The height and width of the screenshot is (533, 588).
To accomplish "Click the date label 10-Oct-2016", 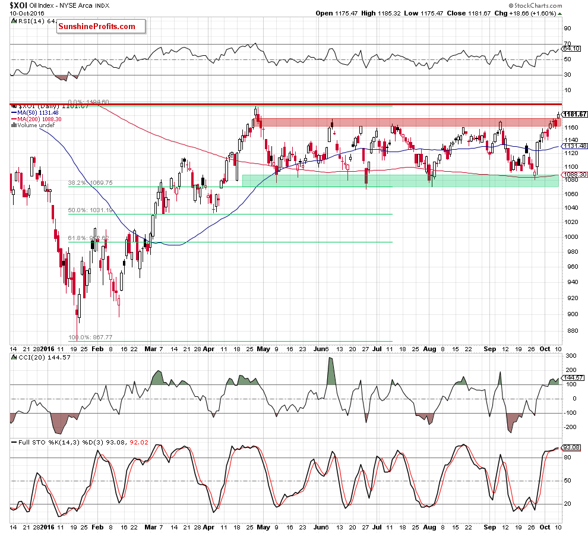I will point(27,13).
